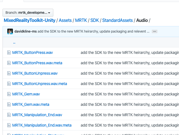Screen dimensions: 179x135
Task: Navigate to Assets folder breadcrumb
Action: click(65, 20)
